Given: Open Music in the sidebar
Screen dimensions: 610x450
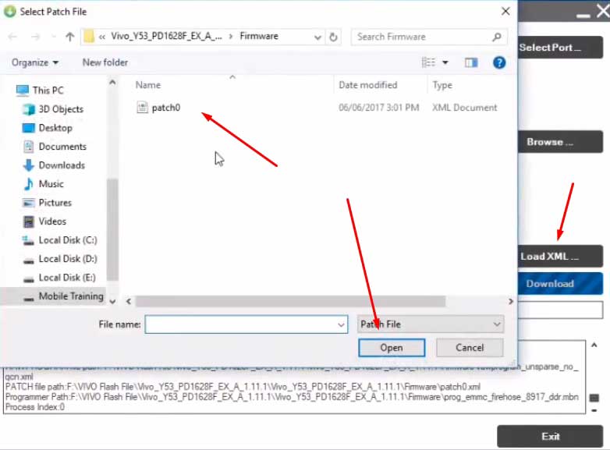Looking at the screenshot, I should 43,184.
